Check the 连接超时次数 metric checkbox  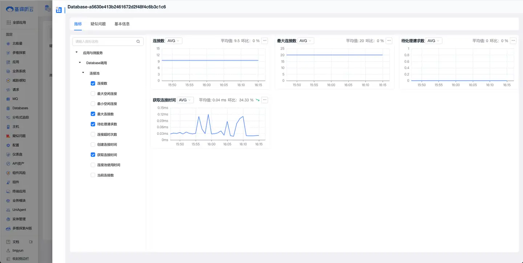click(93, 134)
